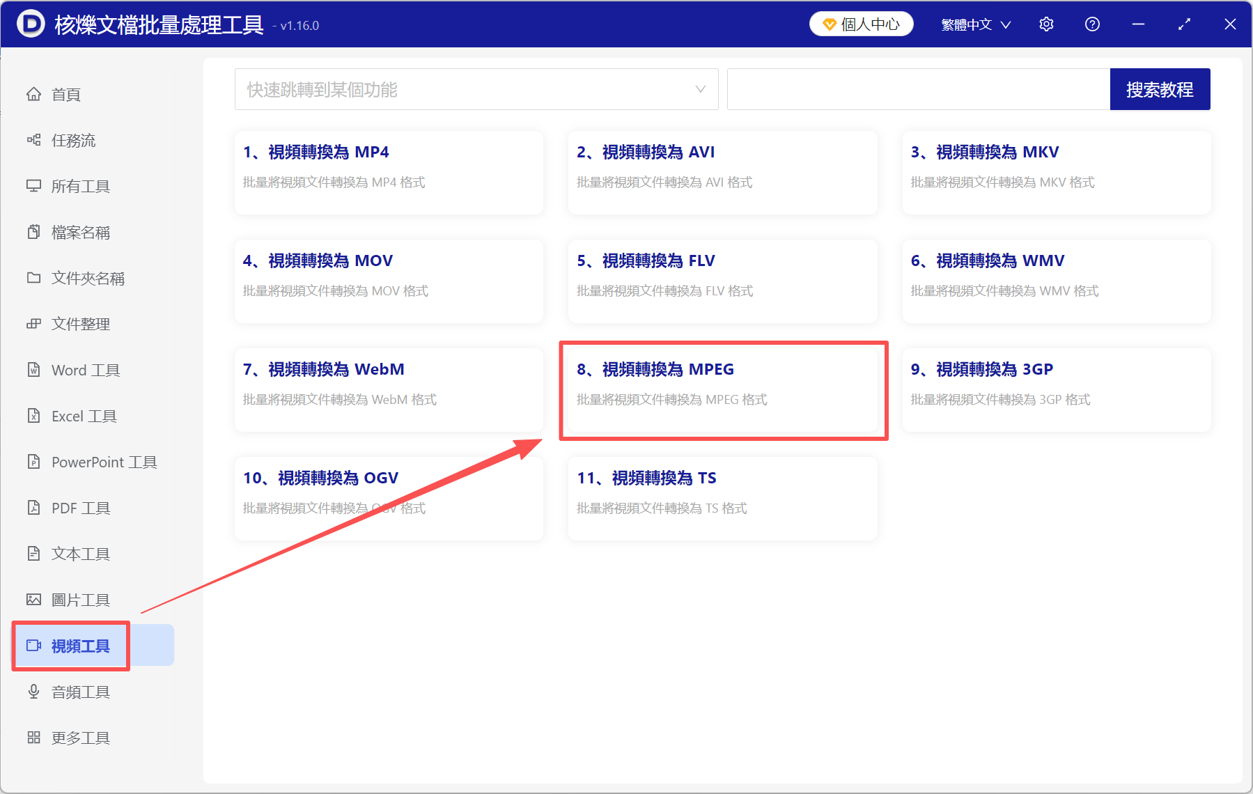The height and width of the screenshot is (794, 1253).
Task: Open the 視頻轉換為 3GP tool card
Action: [x=1057, y=390]
